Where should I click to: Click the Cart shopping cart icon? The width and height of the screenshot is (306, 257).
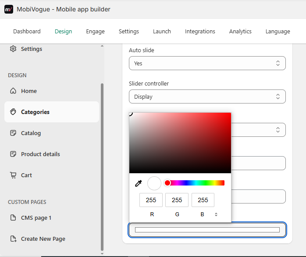pyautogui.click(x=13, y=175)
